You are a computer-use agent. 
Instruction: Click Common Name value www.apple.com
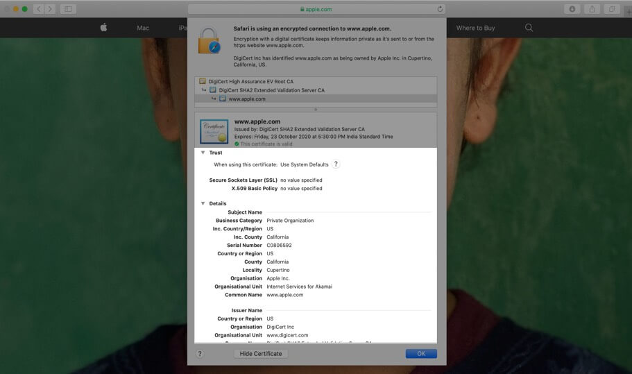(284, 295)
